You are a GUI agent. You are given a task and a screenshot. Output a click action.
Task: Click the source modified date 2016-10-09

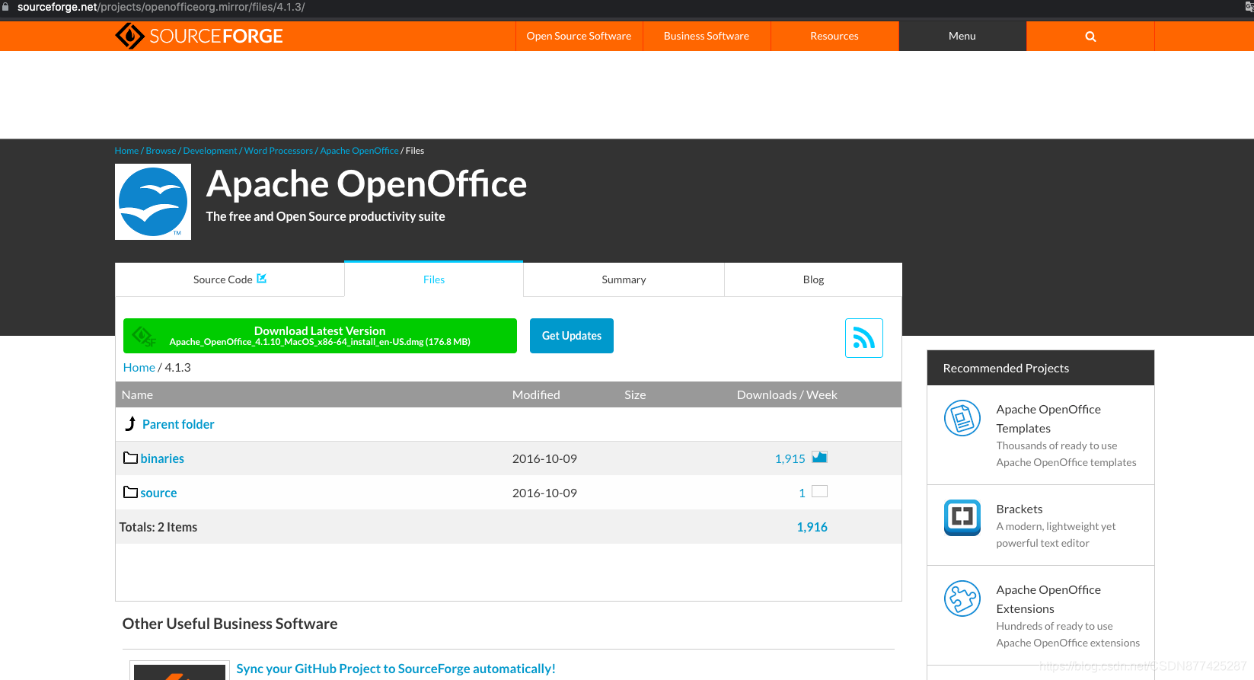(544, 493)
